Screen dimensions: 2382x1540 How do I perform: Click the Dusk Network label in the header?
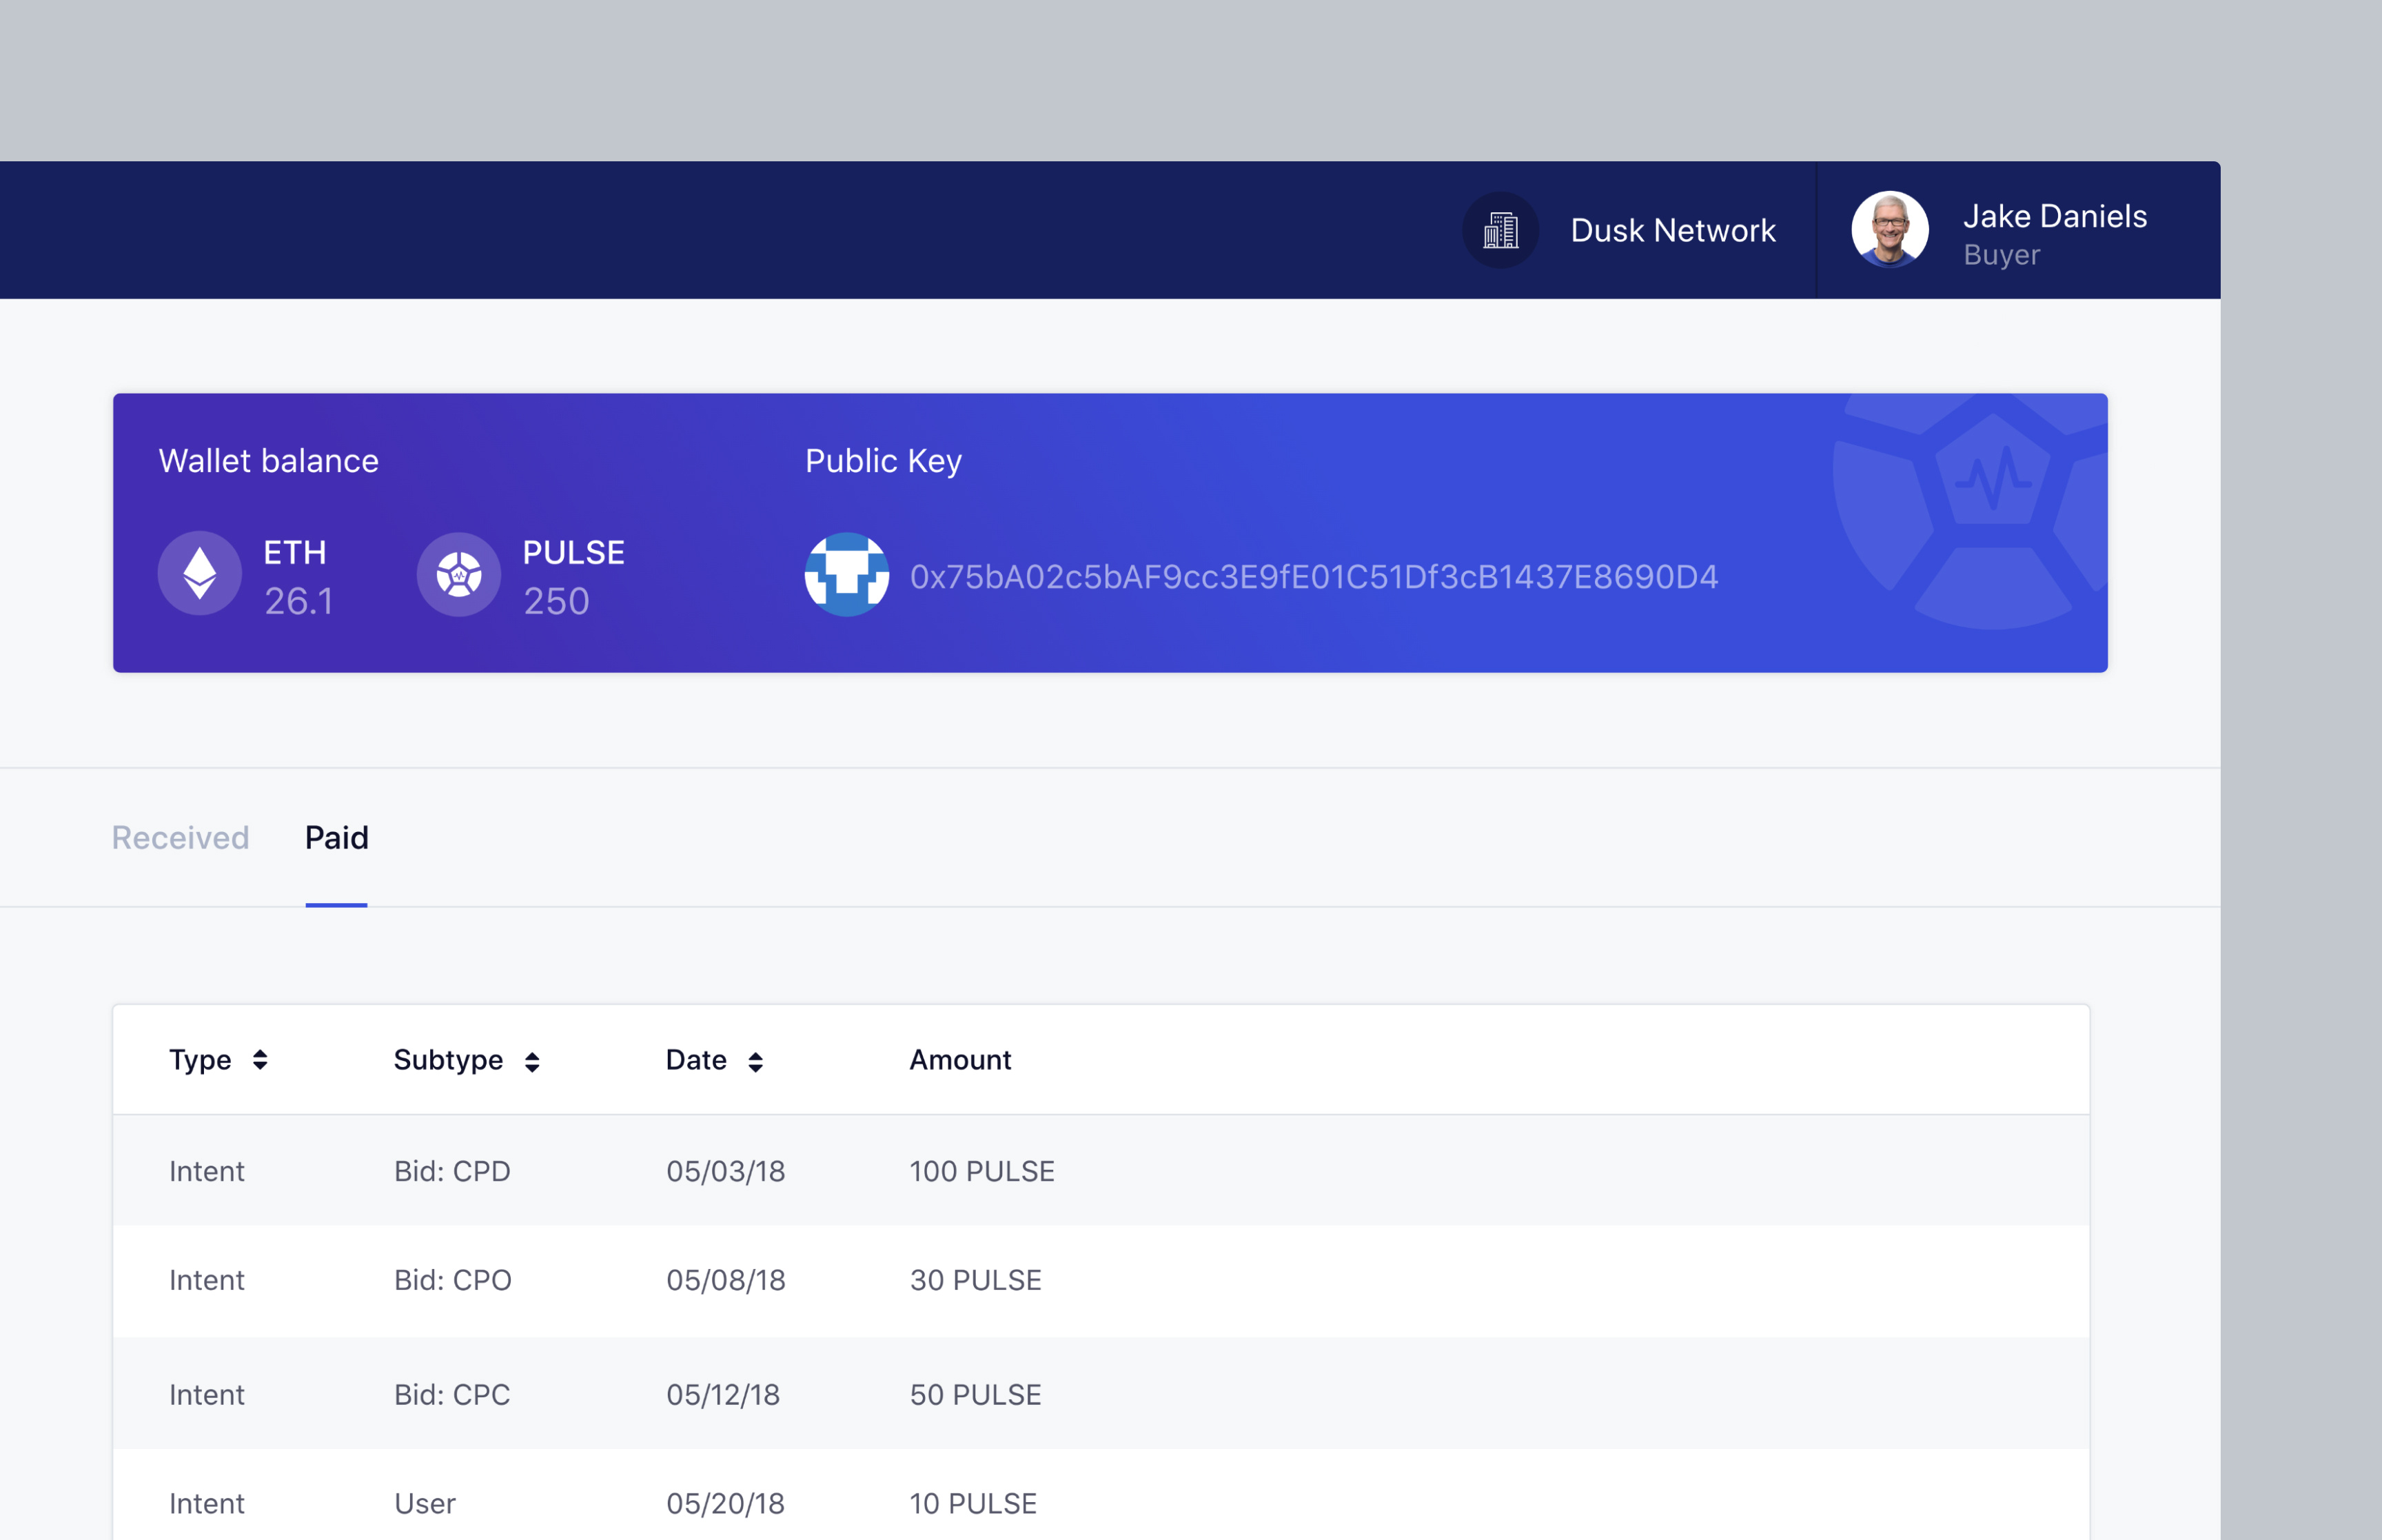[x=1673, y=230]
